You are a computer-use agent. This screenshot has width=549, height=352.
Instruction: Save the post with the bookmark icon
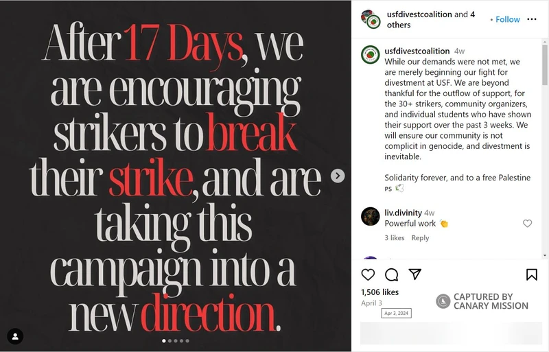pyautogui.click(x=532, y=274)
